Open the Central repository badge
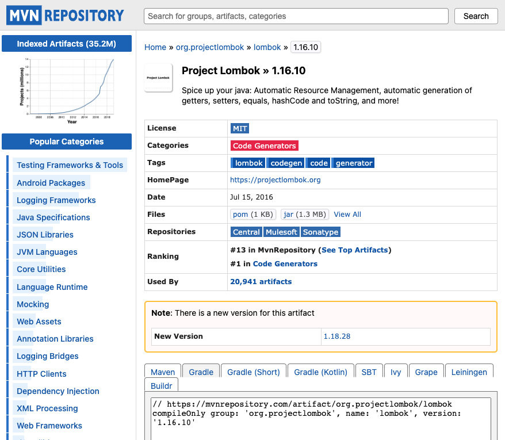 [246, 232]
